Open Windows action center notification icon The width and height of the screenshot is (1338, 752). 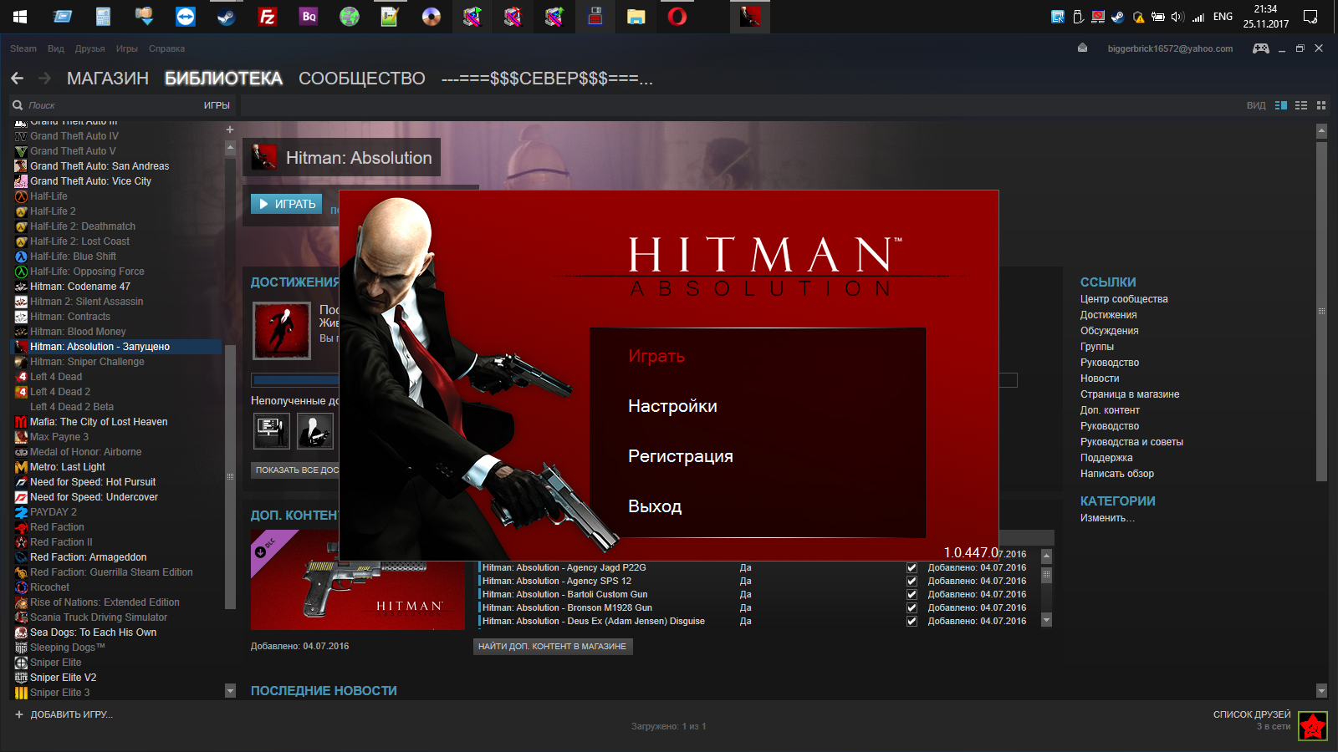click(1310, 17)
